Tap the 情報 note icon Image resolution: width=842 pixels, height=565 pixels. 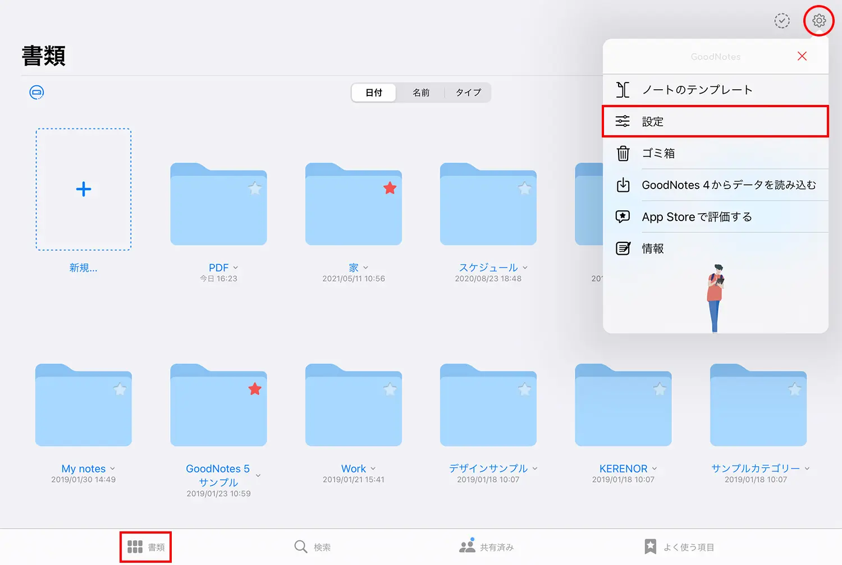[623, 248]
